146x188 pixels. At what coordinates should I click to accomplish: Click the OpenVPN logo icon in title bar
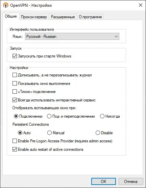[x=6, y=5]
